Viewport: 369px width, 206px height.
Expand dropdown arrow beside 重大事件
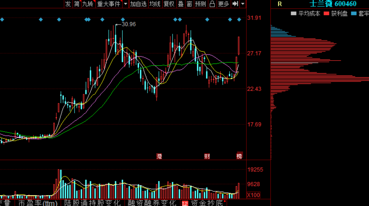[x=126, y=4]
